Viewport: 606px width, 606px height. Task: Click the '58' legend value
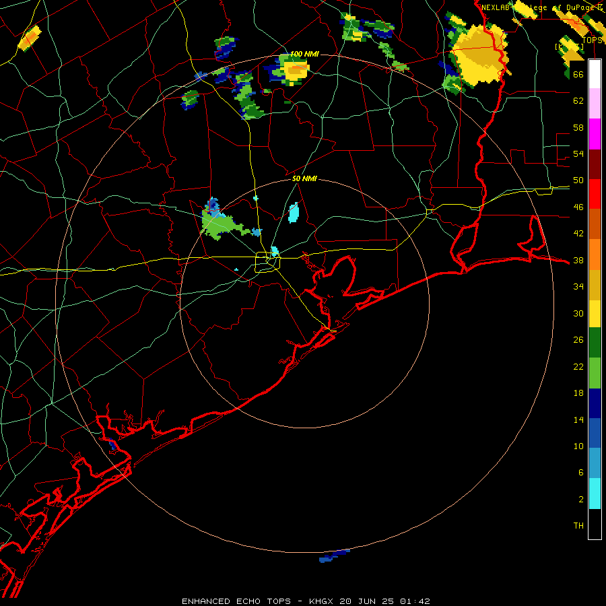tap(578, 127)
